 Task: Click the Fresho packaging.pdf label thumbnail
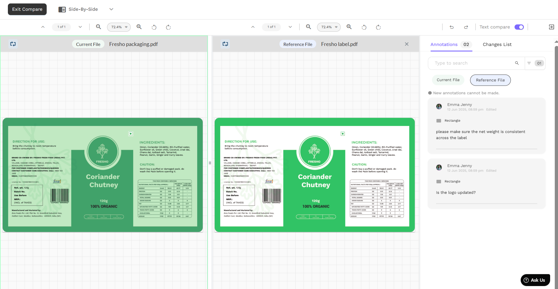(x=103, y=175)
